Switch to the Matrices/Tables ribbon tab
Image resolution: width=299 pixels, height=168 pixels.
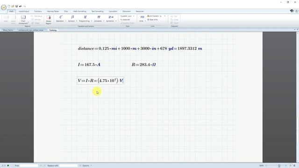tap(53, 11)
